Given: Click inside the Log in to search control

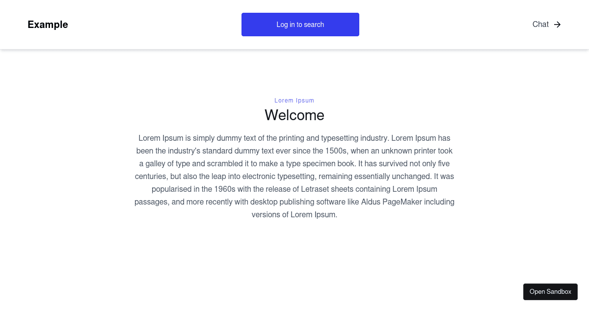Looking at the screenshot, I should coord(300,24).
